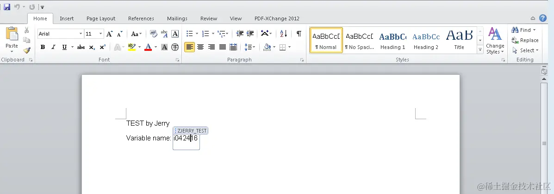Open Line Spacing options
Screen dimensions: 554x194
(250, 47)
